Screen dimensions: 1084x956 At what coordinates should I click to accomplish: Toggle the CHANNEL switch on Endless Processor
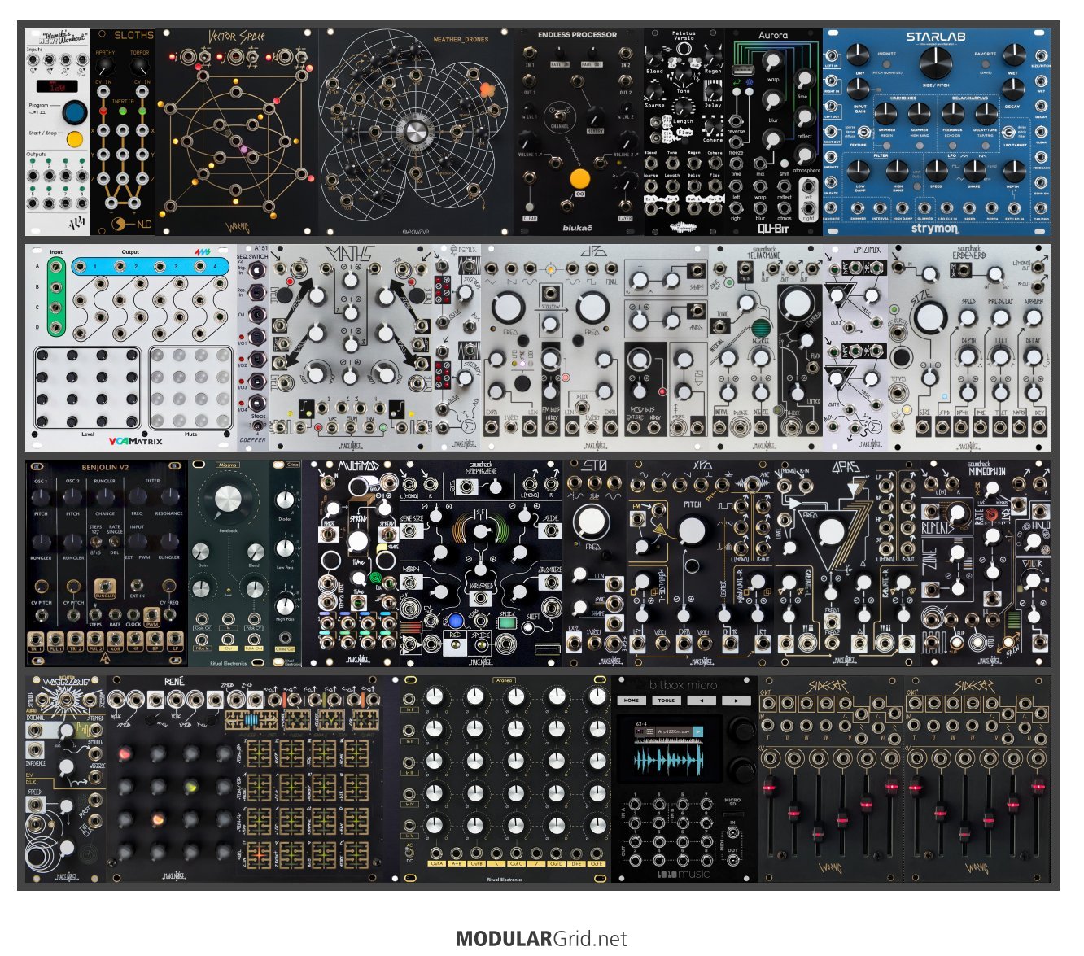pyautogui.click(x=559, y=115)
